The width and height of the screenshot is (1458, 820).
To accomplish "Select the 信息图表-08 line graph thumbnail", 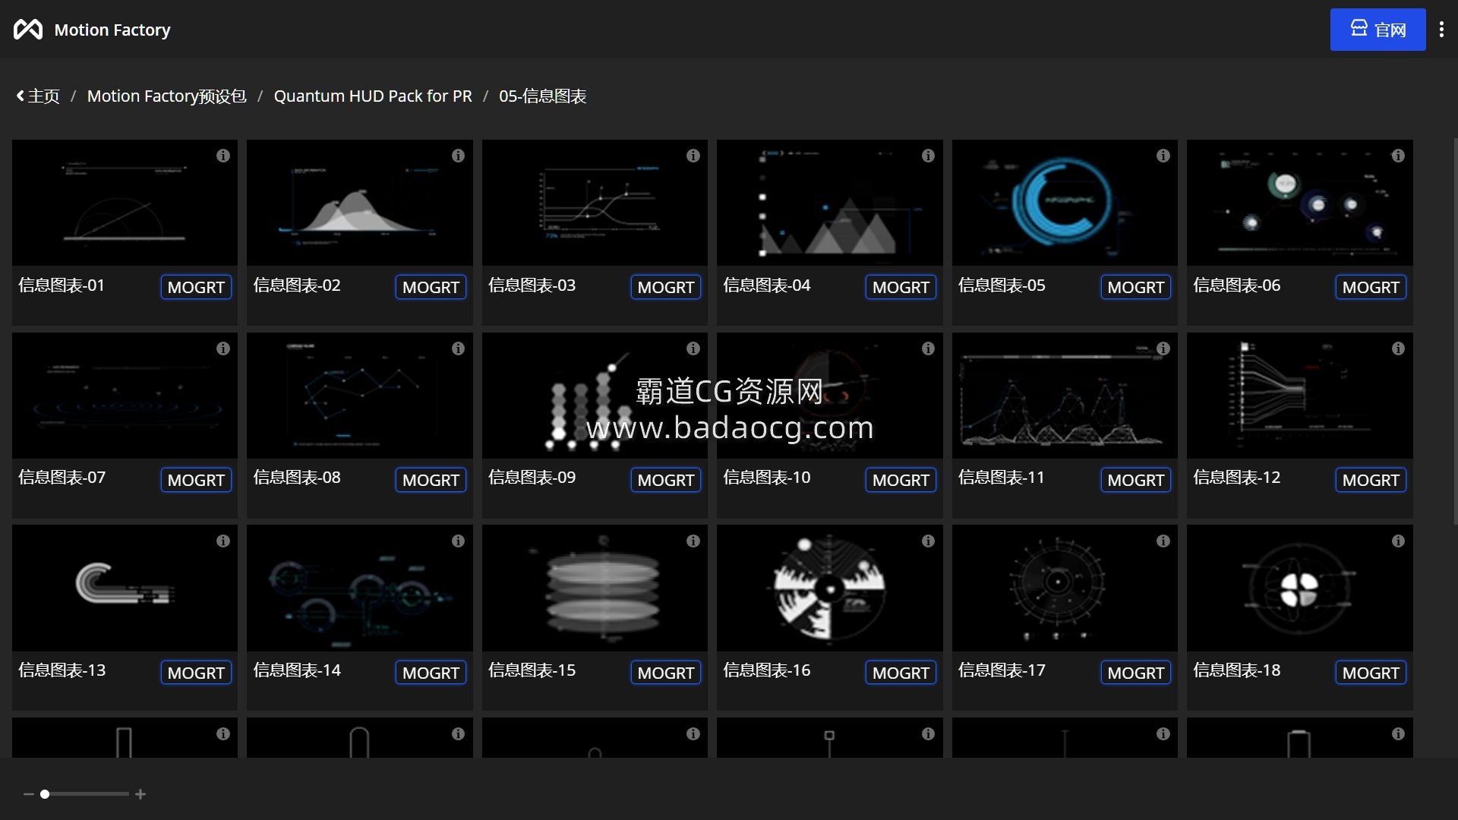I will (360, 396).
